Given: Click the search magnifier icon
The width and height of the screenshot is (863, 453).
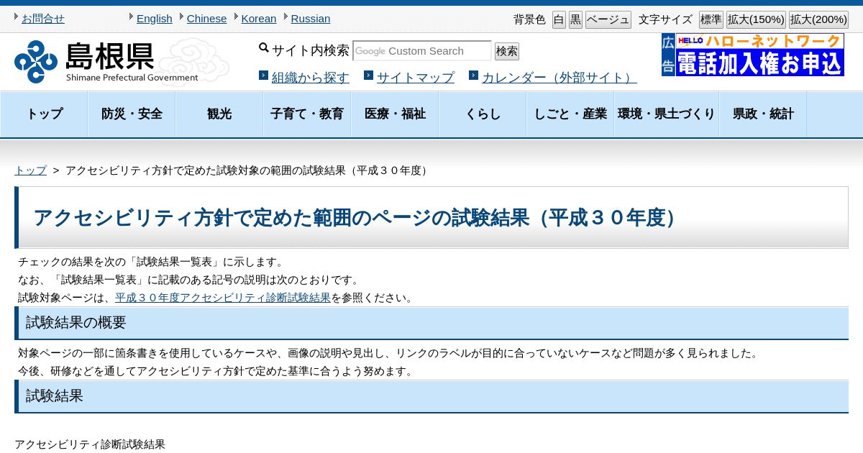Looking at the screenshot, I should 264,48.
